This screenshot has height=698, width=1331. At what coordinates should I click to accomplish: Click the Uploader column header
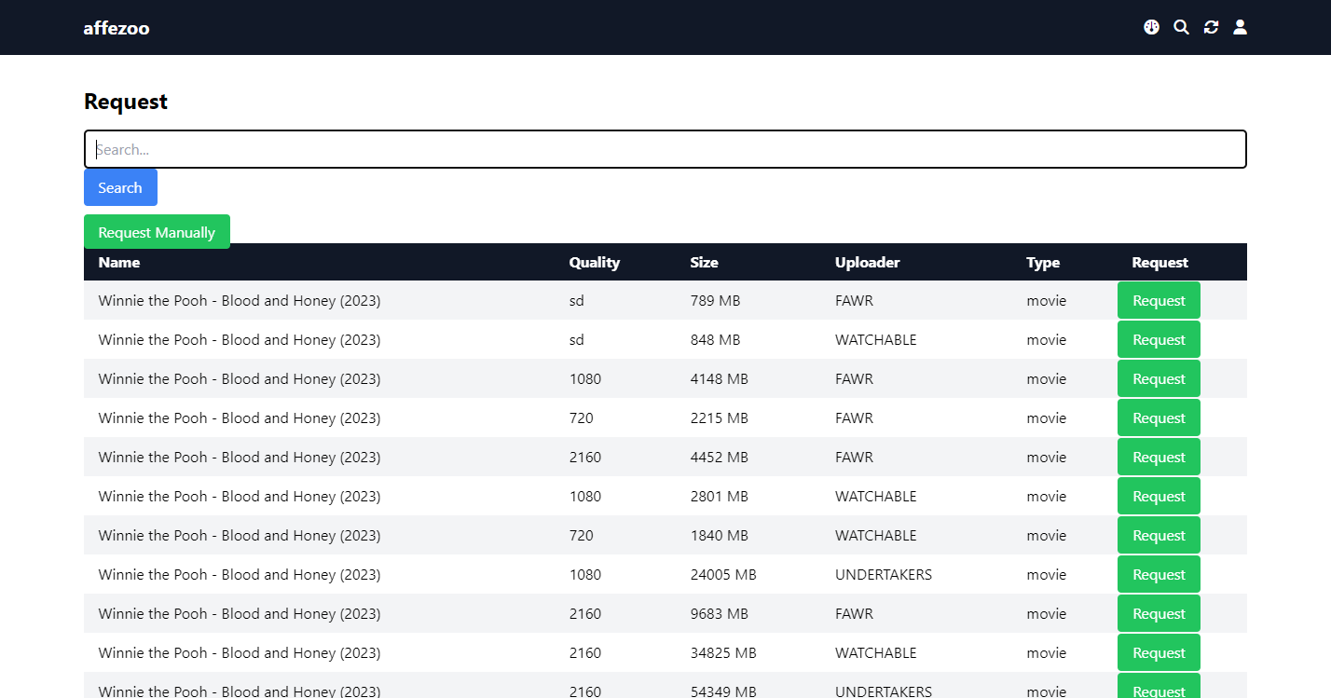point(868,262)
